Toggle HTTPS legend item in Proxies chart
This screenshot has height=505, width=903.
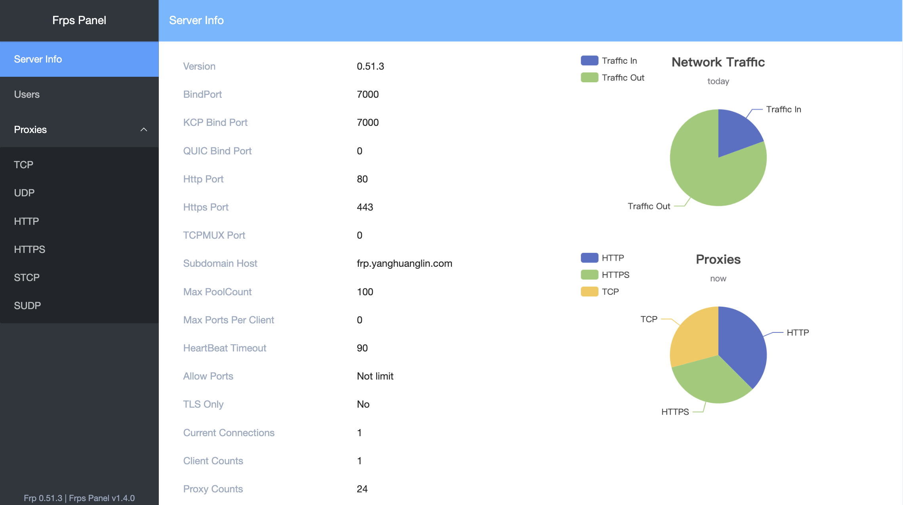pos(589,275)
